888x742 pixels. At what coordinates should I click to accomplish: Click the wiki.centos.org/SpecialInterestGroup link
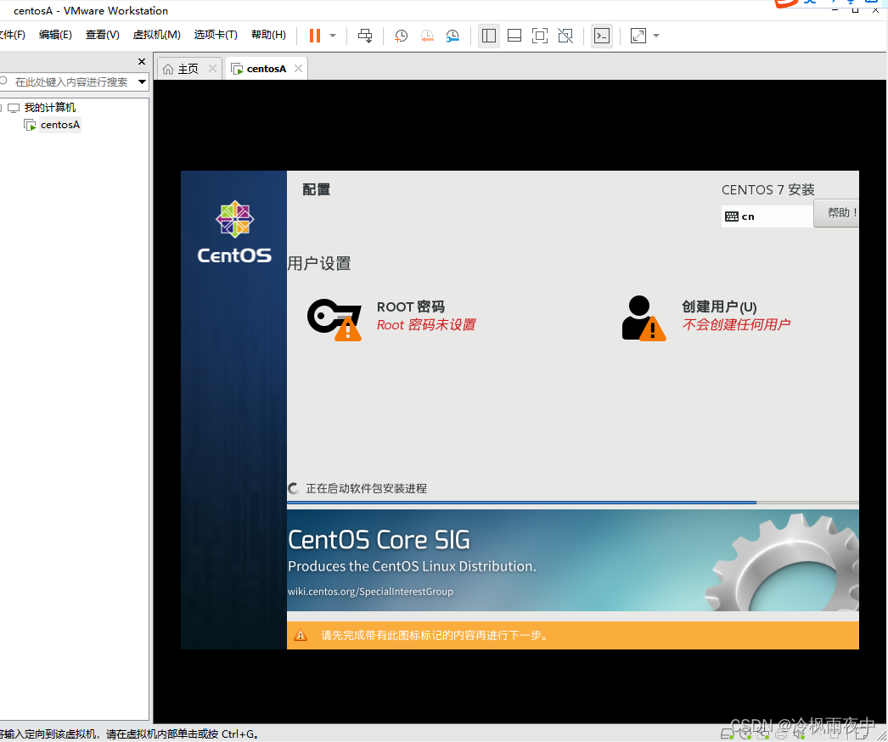(x=370, y=592)
